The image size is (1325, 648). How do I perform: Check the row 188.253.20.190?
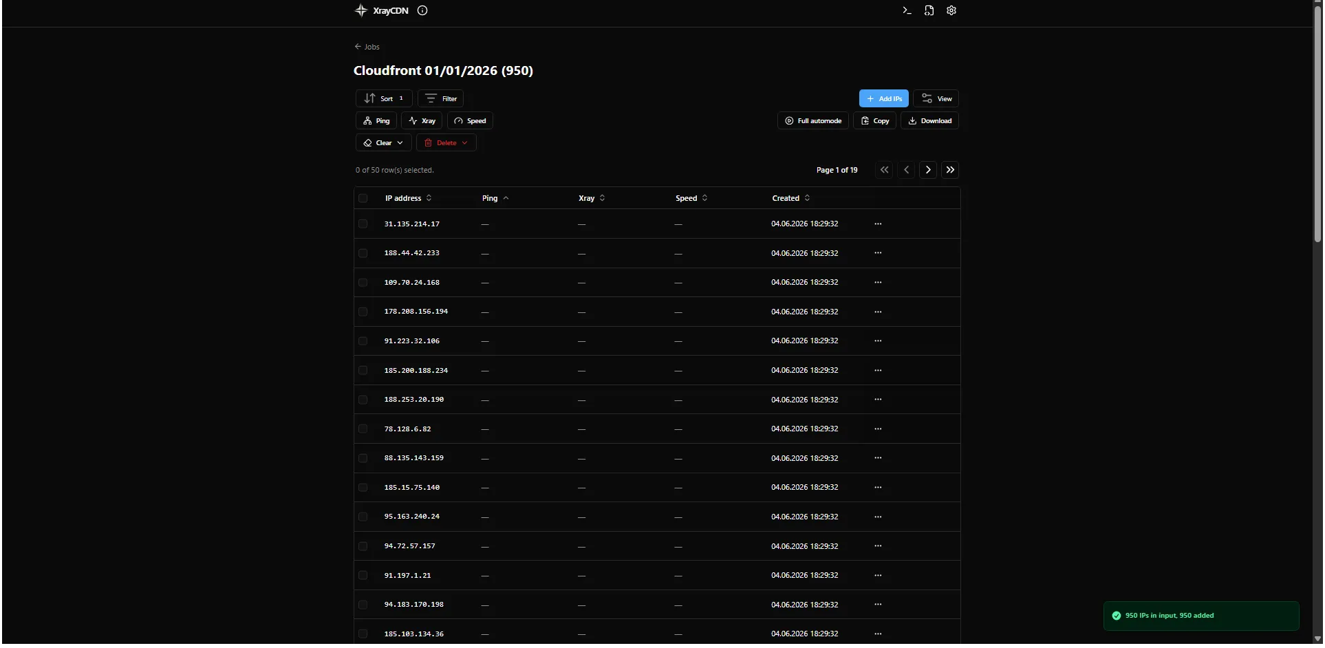tap(363, 400)
